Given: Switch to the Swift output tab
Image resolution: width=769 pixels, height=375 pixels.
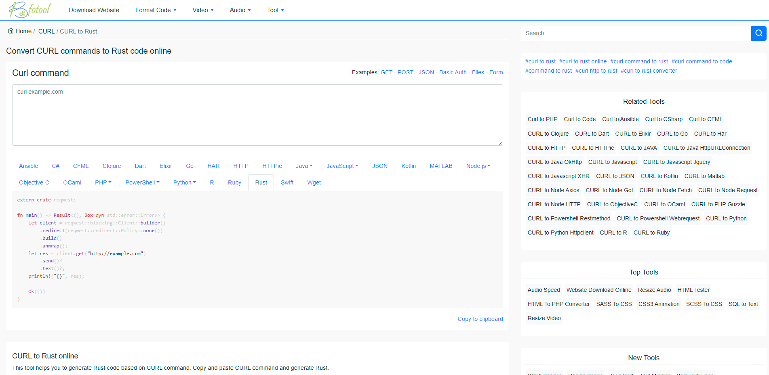Looking at the screenshot, I should (287, 182).
